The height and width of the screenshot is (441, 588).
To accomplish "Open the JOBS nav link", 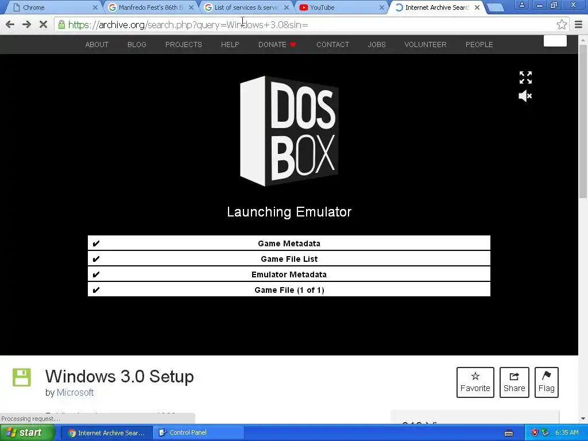I will coord(377,45).
